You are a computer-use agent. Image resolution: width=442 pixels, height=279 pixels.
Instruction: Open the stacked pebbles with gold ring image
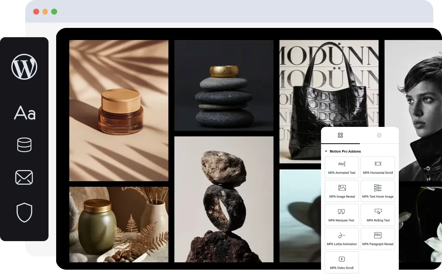(224, 85)
